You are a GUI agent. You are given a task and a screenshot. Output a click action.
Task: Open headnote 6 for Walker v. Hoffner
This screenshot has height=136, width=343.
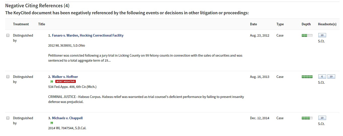click(x=322, y=77)
